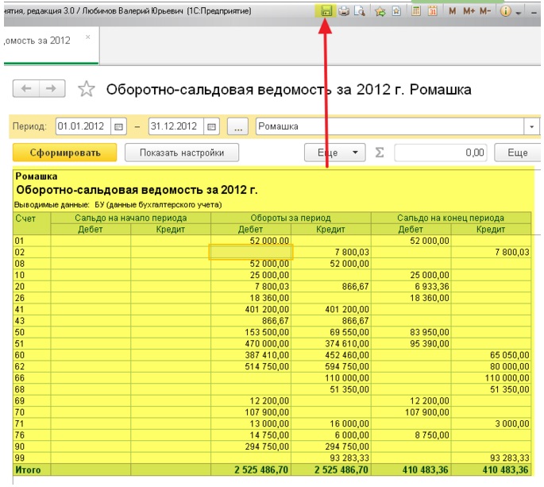544x487 pixels.
Task: Click the period start date field 01.01.2012
Action: click(x=83, y=126)
